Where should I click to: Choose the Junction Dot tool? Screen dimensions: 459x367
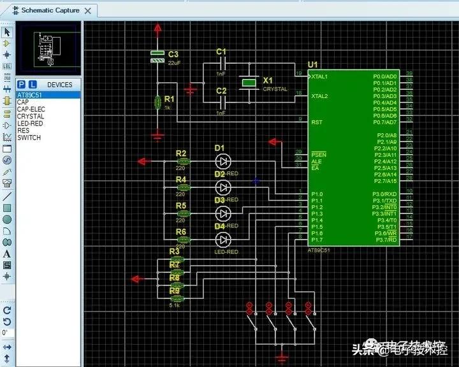[x=7, y=54]
